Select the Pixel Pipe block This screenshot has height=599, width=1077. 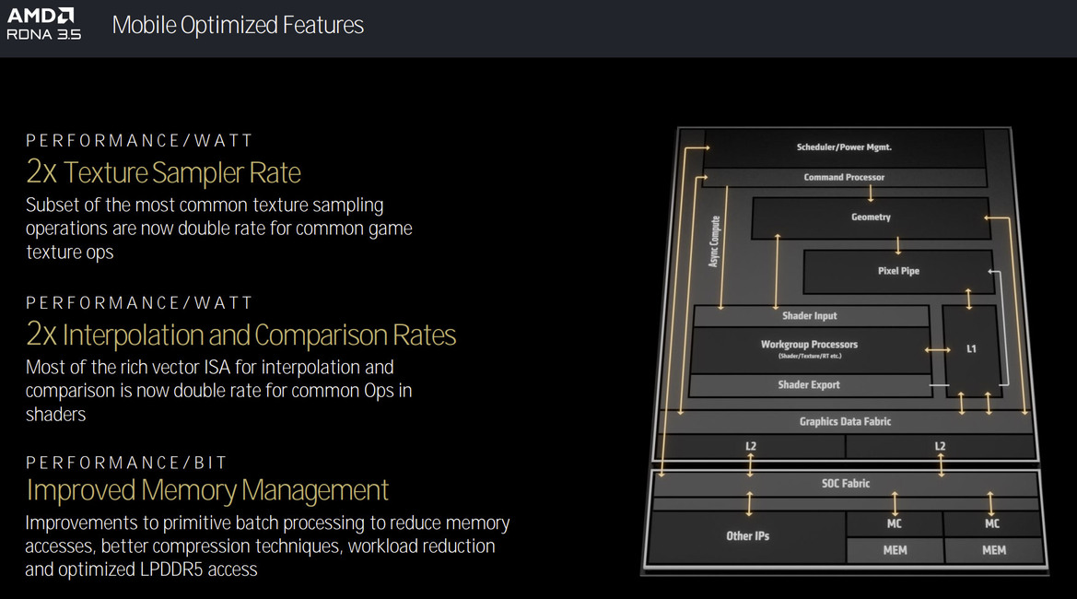(898, 271)
